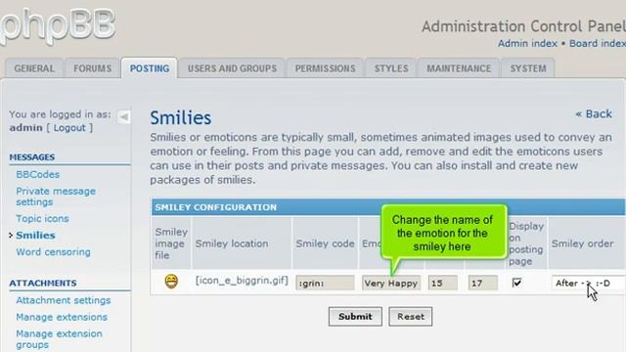Toggle the Display on posting page checkbox
626x352 pixels.
coord(516,283)
